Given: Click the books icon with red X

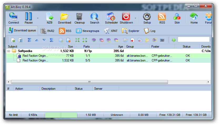Looking at the screenshot, I should point(101,40).
